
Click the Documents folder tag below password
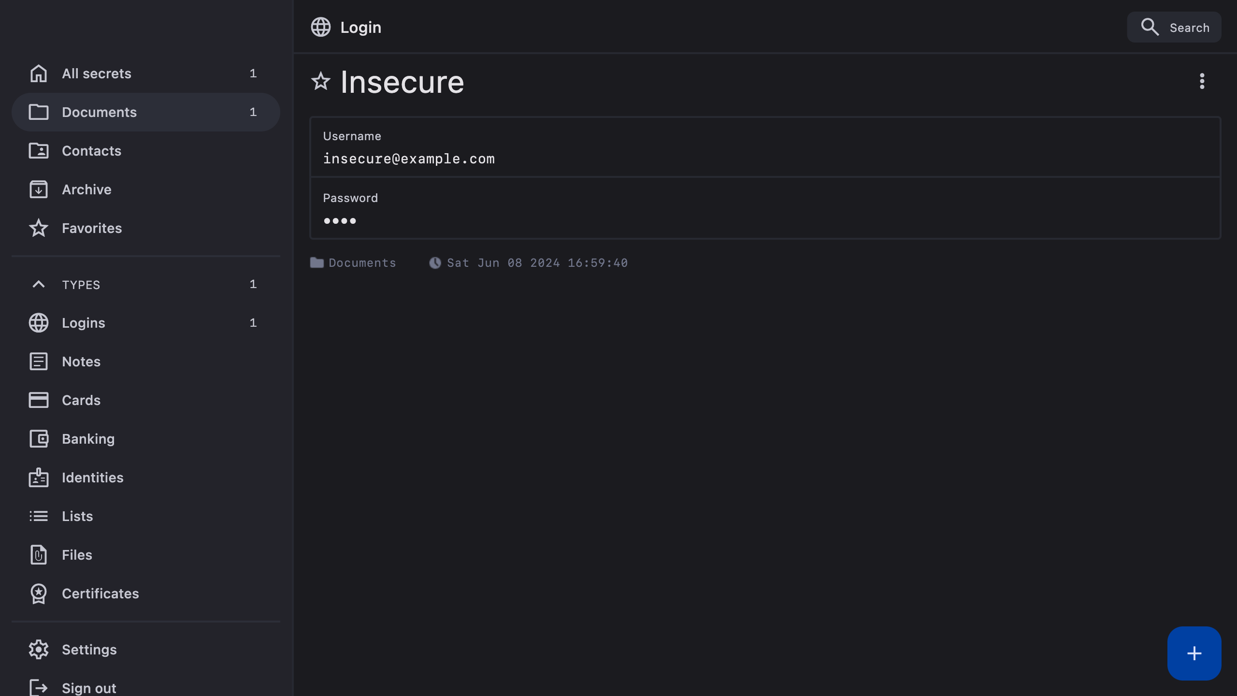pyautogui.click(x=353, y=263)
